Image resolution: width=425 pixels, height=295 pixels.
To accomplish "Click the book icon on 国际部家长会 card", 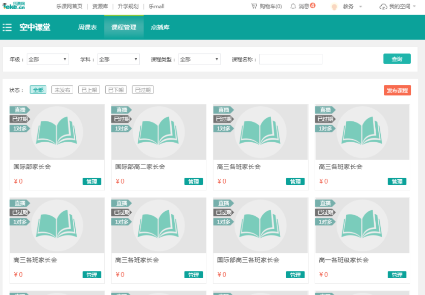I will pyautogui.click(x=56, y=130).
